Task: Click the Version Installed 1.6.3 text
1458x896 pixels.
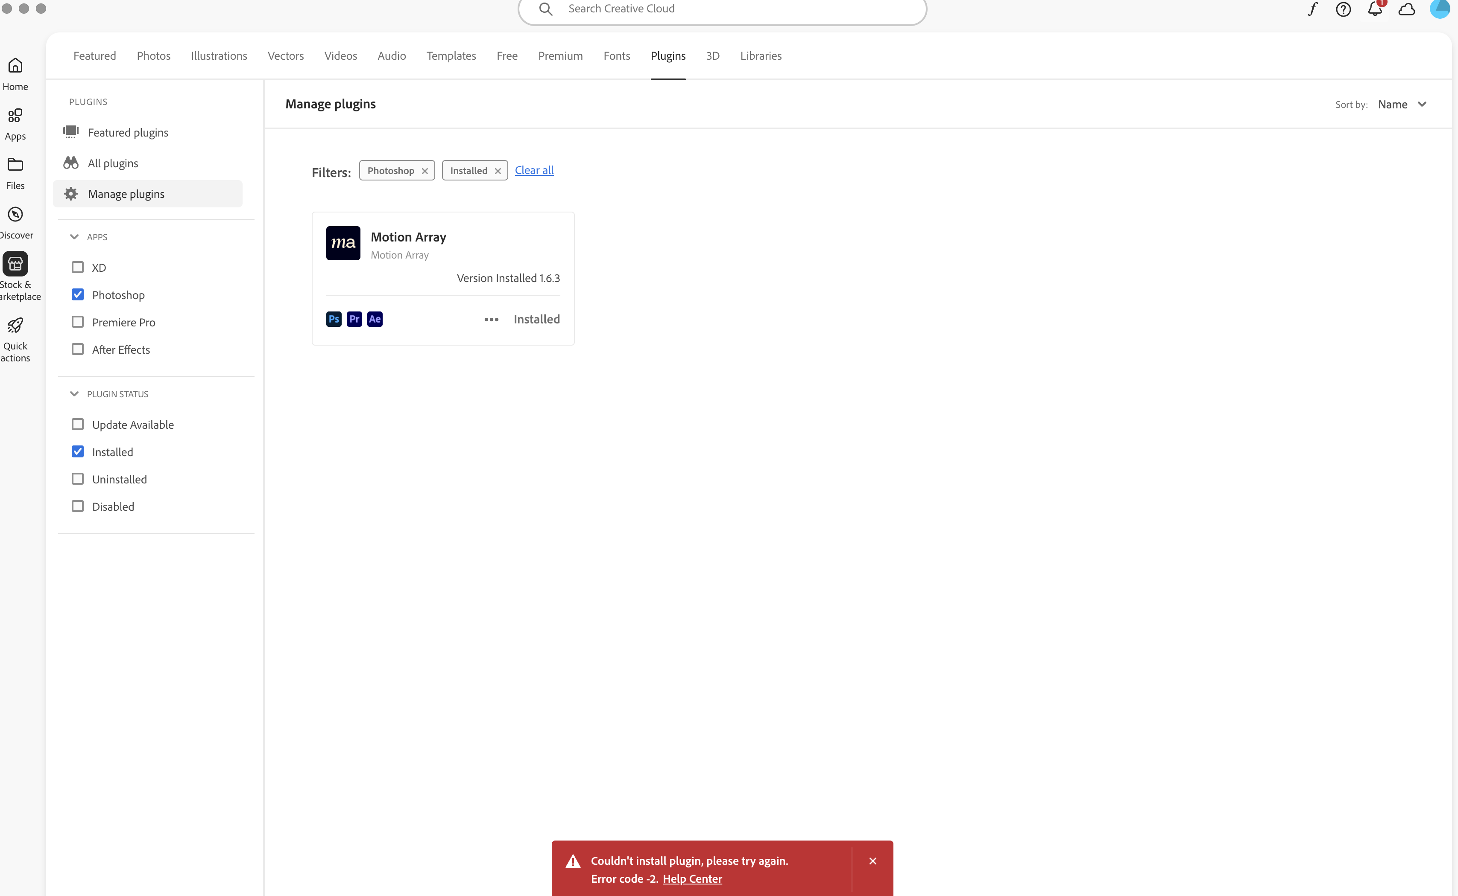Action: (x=508, y=278)
